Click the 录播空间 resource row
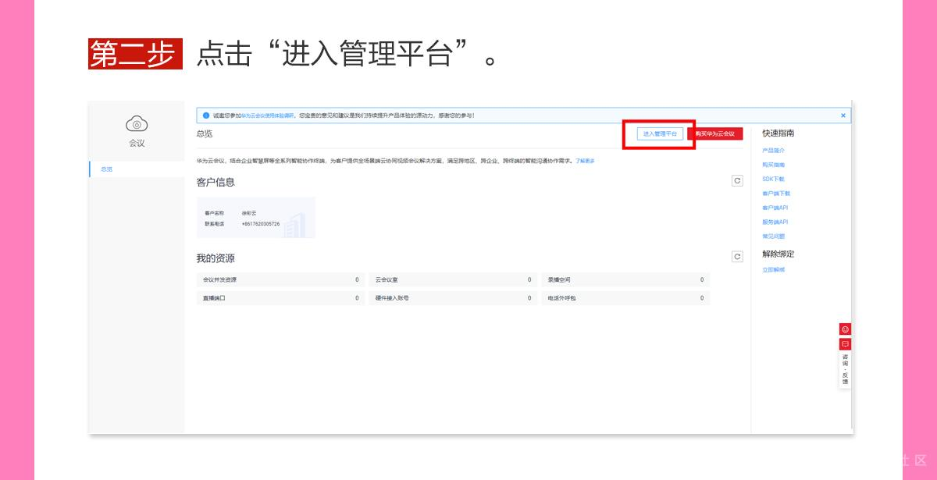 625,279
